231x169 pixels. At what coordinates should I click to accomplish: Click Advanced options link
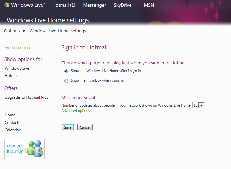coord(76,111)
